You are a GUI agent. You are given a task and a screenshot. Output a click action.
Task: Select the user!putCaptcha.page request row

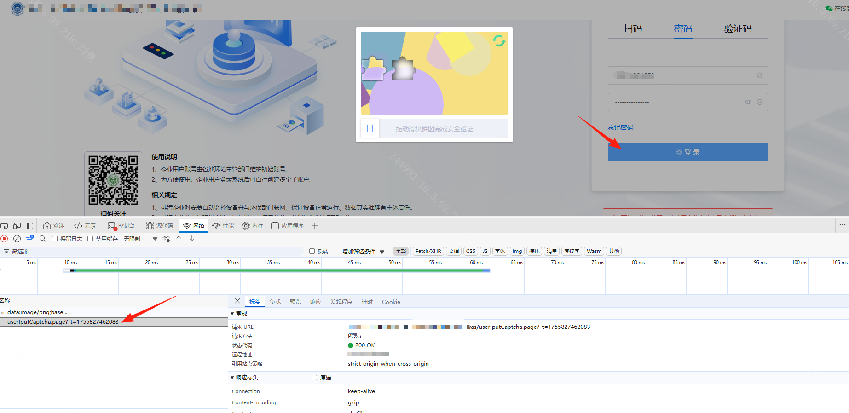tap(114, 322)
